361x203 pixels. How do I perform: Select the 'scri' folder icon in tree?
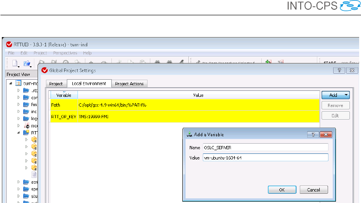pos(26,182)
